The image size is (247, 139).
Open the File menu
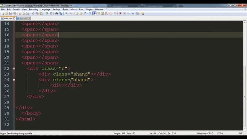[x=3, y=9]
